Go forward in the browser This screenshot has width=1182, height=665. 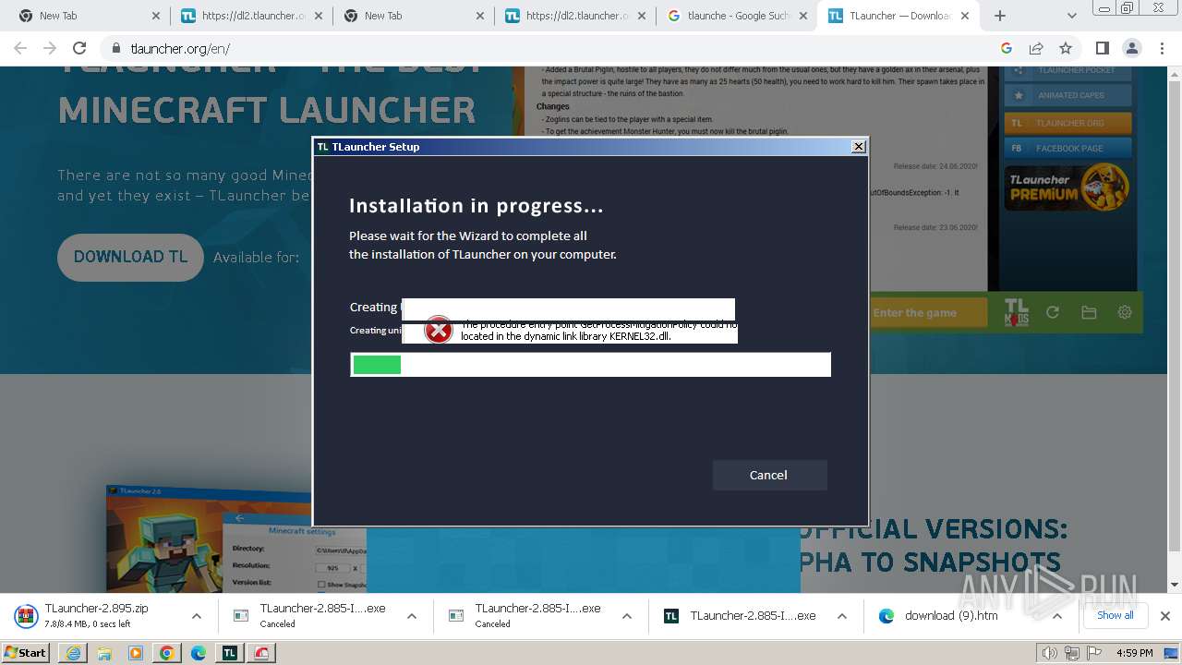50,48
